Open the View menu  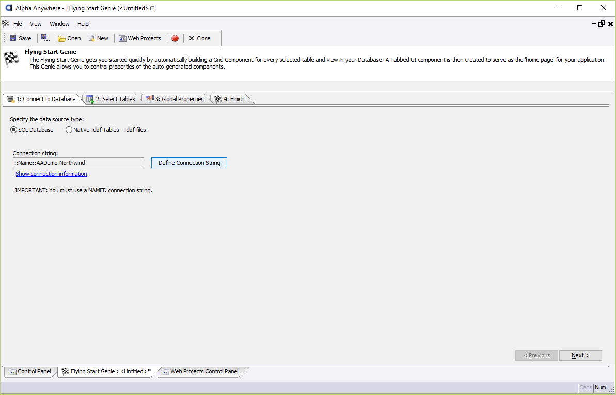[x=36, y=24]
